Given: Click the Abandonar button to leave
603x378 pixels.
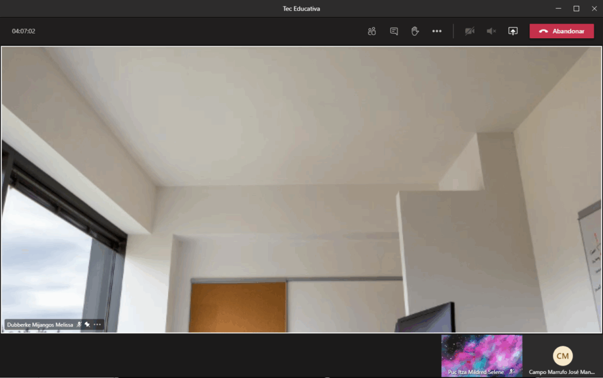Looking at the screenshot, I should click(562, 31).
